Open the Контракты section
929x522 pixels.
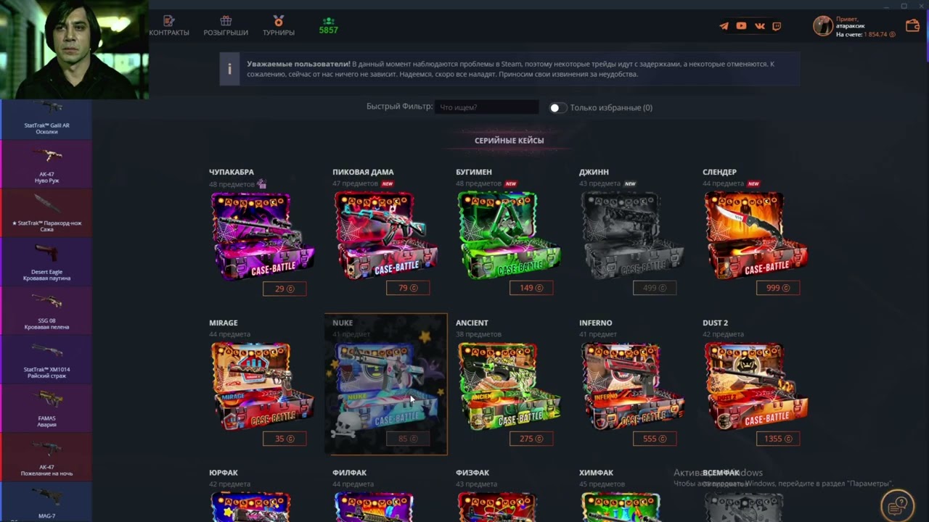click(x=169, y=26)
